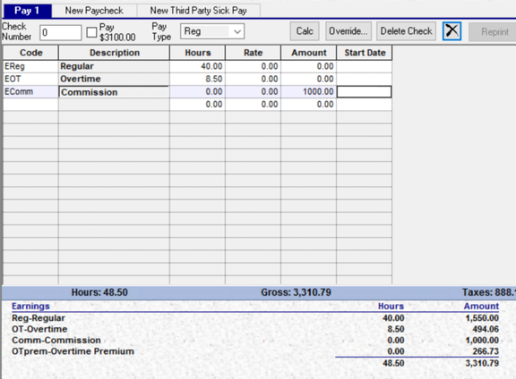This screenshot has width=516, height=379.
Task: Select the EComm code cell
Action: [x=30, y=92]
